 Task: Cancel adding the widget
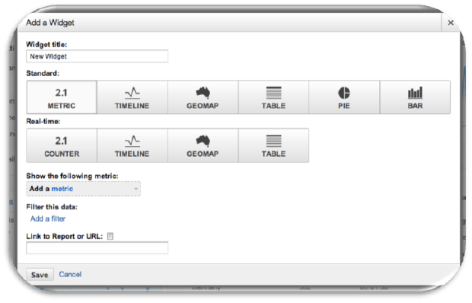(x=70, y=274)
